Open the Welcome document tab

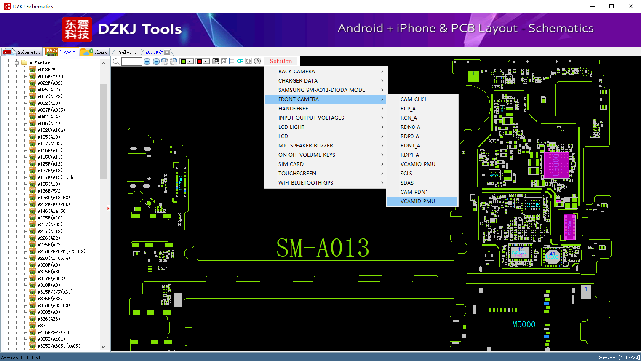coord(128,52)
